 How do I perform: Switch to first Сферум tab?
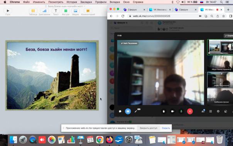132,10
